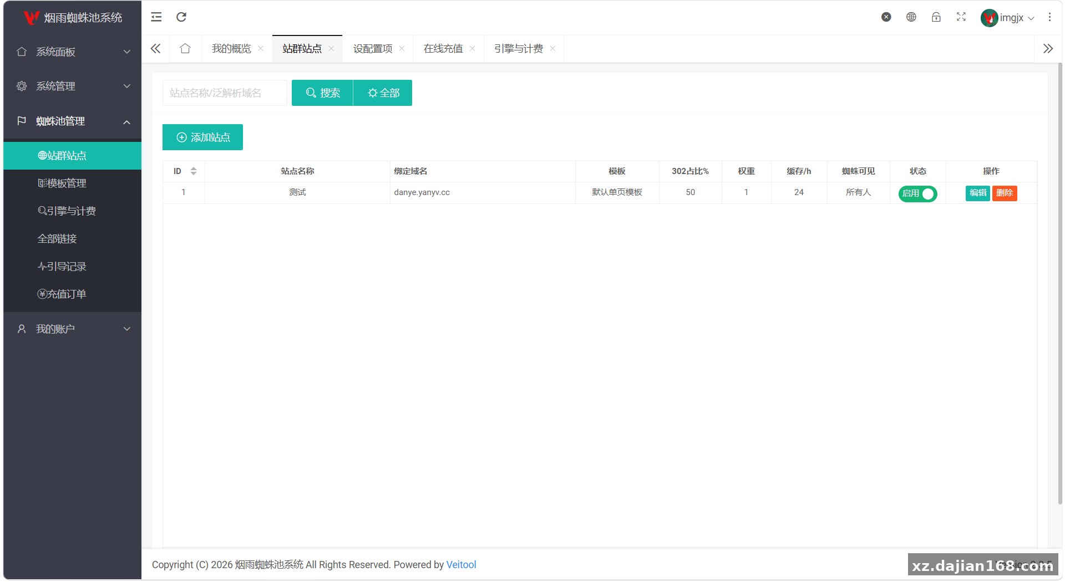
Task: Open 充值订单 in the sidebar
Action: point(72,294)
